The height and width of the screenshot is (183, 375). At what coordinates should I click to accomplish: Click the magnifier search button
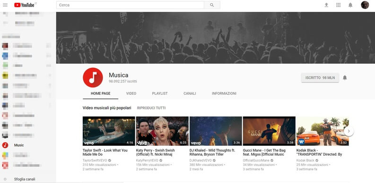(212, 5)
